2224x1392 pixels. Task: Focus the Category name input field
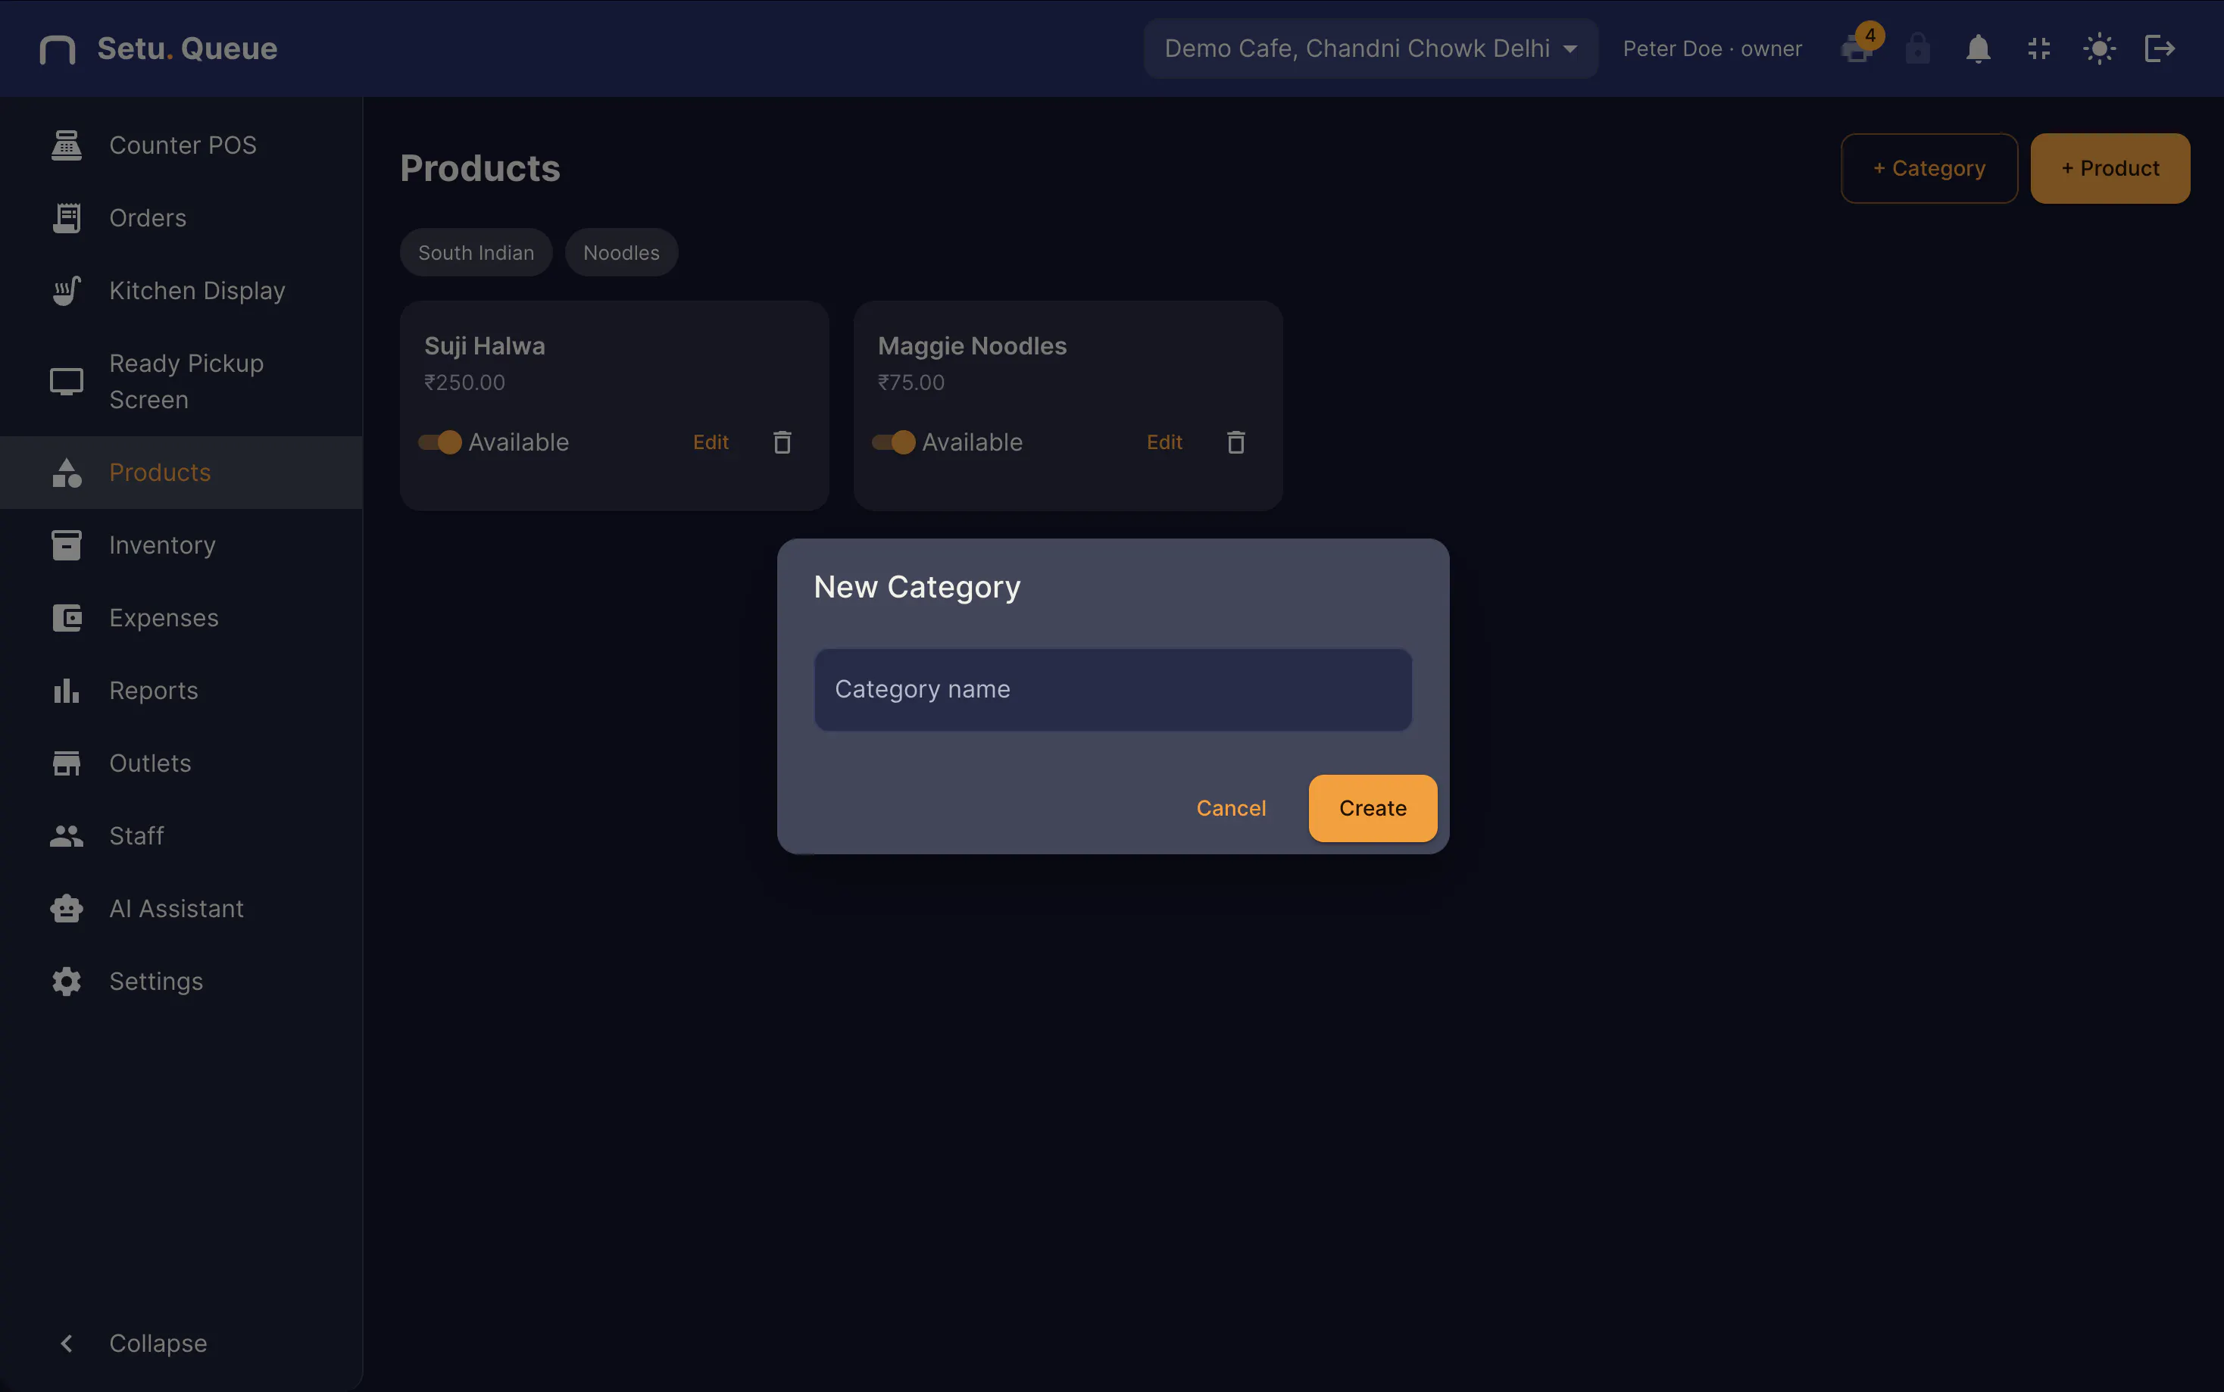coord(1113,689)
